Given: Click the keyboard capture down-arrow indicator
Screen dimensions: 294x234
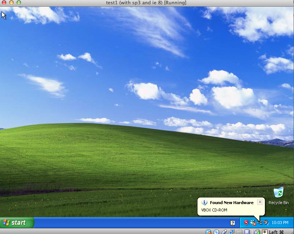Looking at the screenshot, I should tap(265, 232).
